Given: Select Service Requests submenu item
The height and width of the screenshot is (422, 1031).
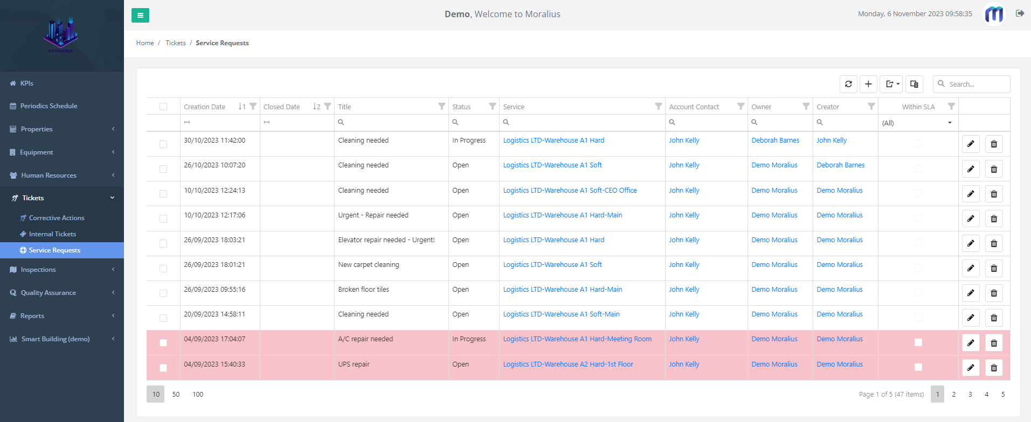Looking at the screenshot, I should click(x=62, y=250).
